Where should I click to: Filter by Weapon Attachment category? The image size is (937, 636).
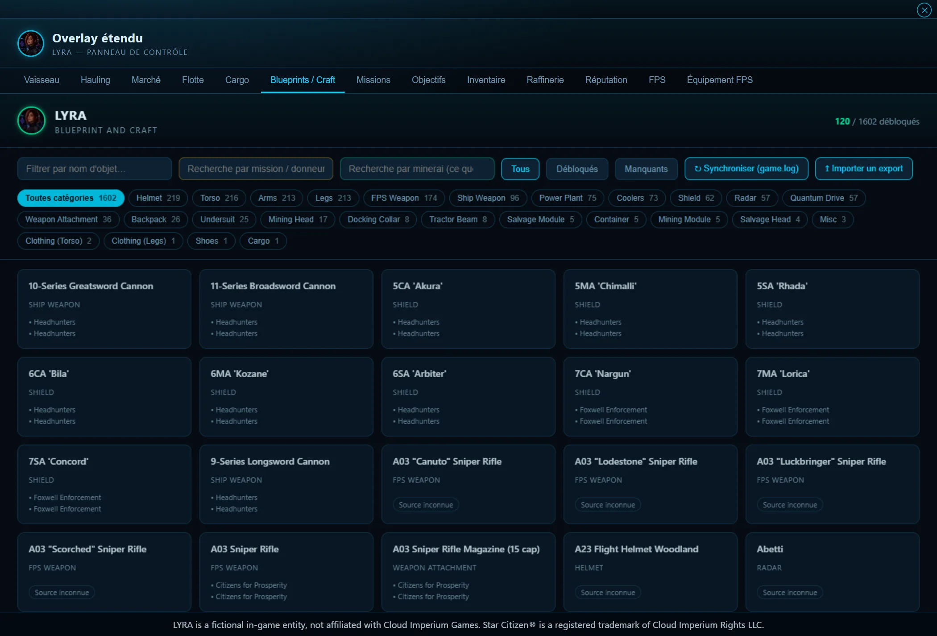pyautogui.click(x=68, y=220)
